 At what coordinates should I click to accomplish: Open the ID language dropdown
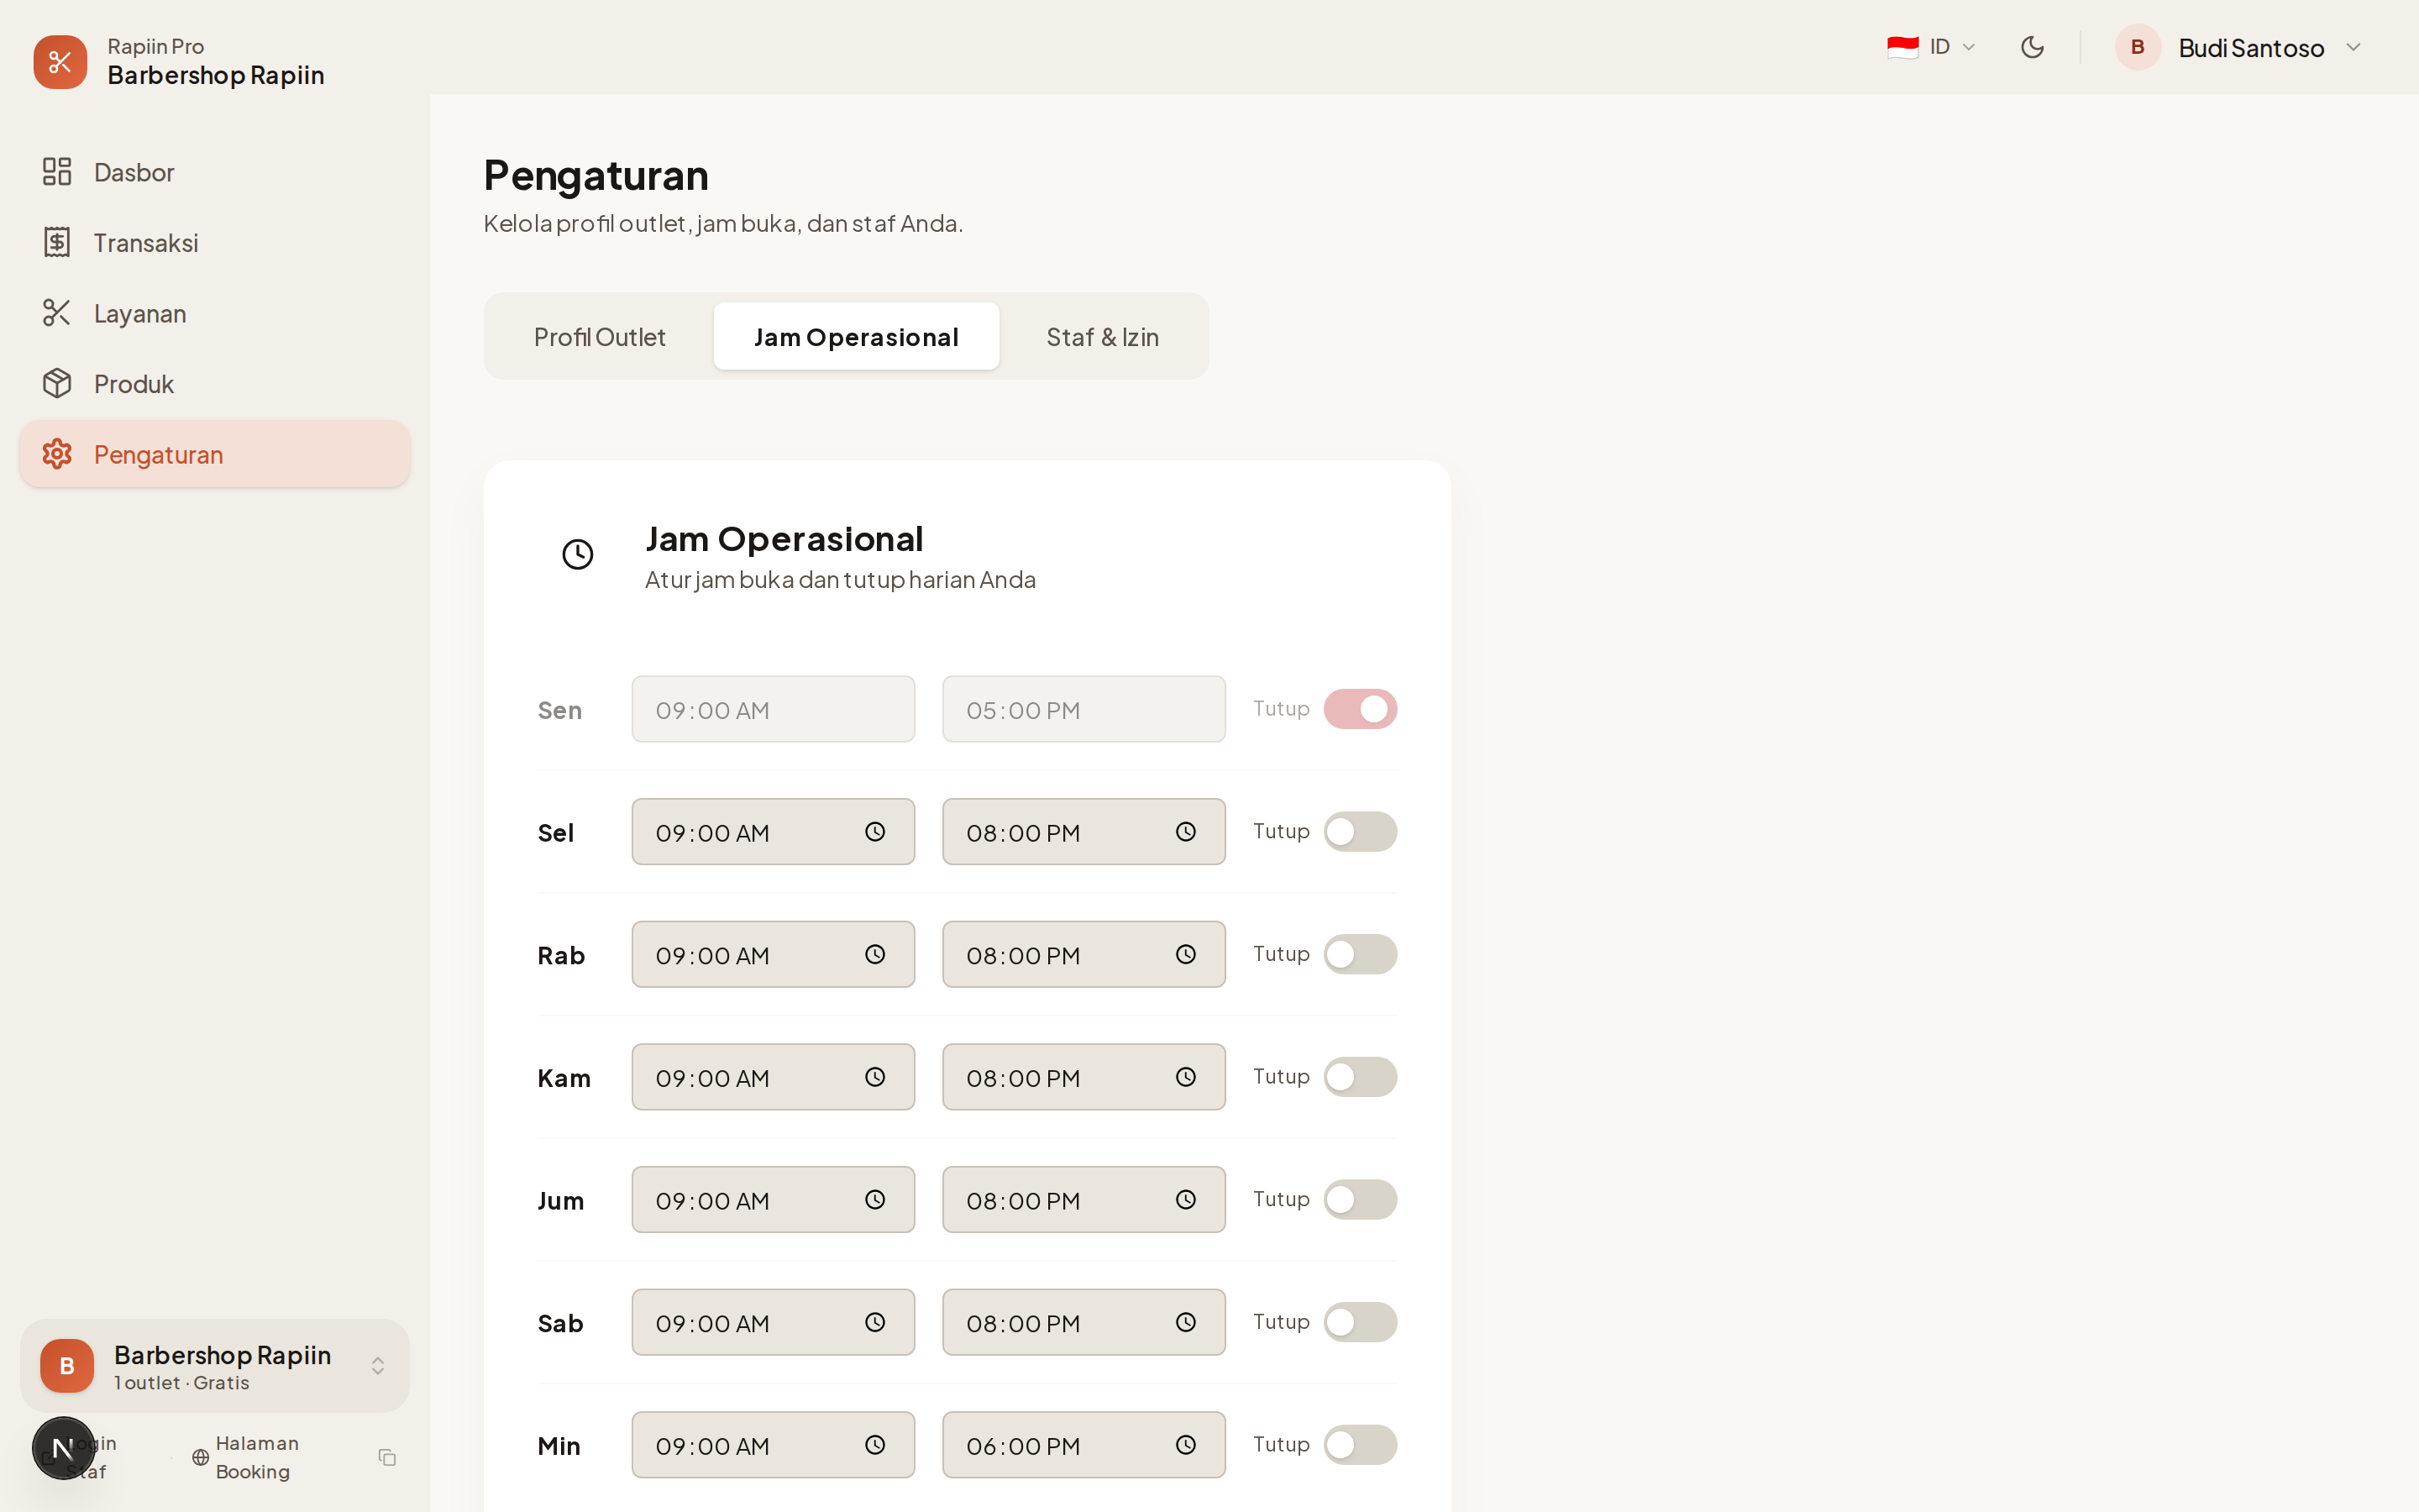click(1931, 47)
